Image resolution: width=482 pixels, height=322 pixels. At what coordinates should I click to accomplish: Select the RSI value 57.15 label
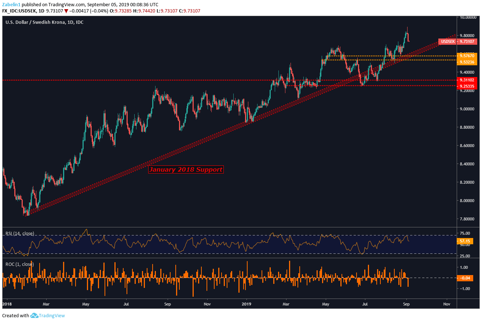[467, 241]
